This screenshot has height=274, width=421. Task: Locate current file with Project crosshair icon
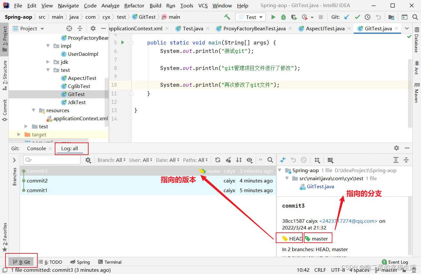[x=69, y=28]
